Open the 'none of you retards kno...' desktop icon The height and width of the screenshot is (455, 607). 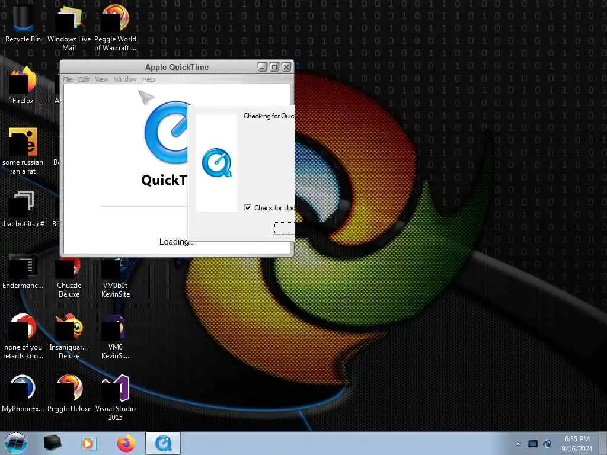[x=23, y=337]
